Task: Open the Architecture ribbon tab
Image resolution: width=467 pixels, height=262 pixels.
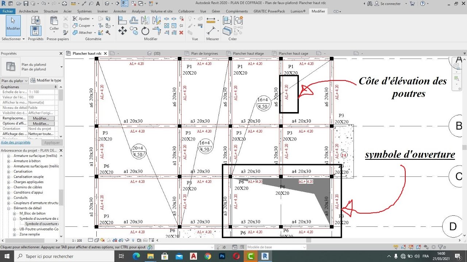Action: [28, 11]
